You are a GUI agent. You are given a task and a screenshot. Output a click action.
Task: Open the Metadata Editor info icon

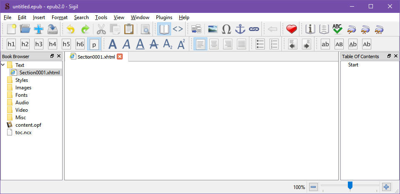point(310,29)
